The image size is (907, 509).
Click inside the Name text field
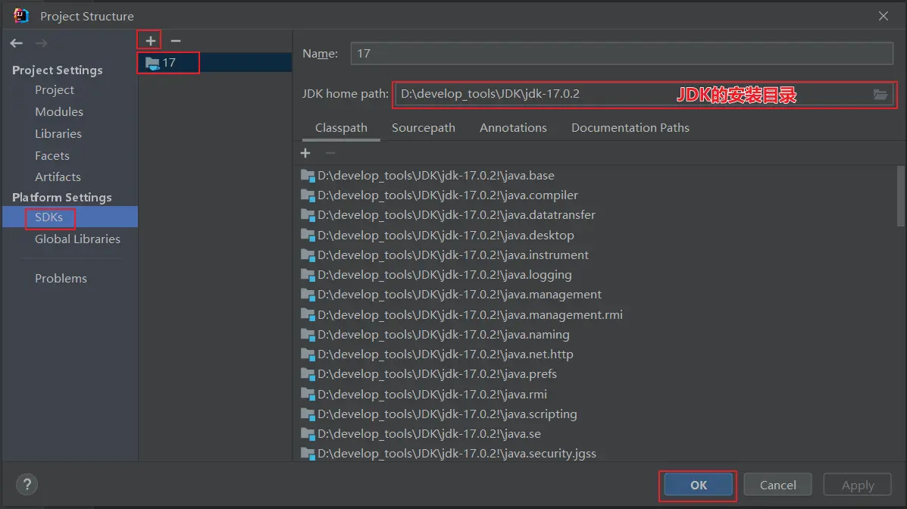[621, 54]
